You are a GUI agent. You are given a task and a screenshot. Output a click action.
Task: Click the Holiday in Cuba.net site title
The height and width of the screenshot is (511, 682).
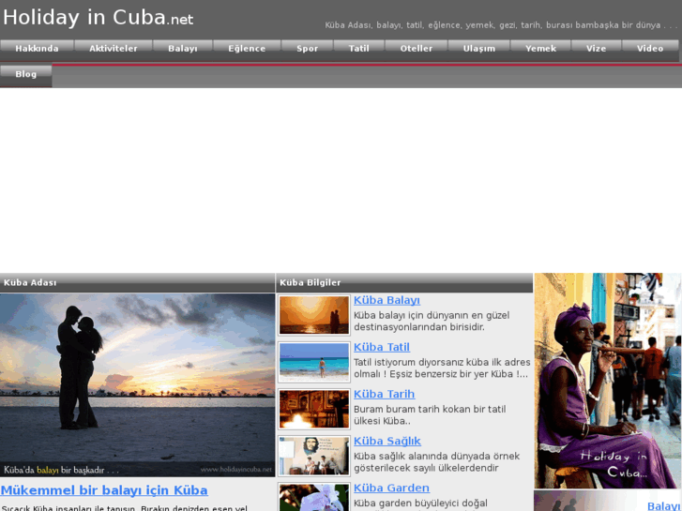point(98,18)
